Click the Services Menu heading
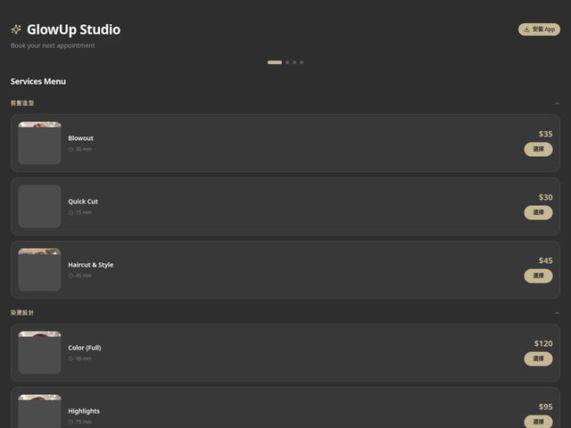 click(38, 81)
